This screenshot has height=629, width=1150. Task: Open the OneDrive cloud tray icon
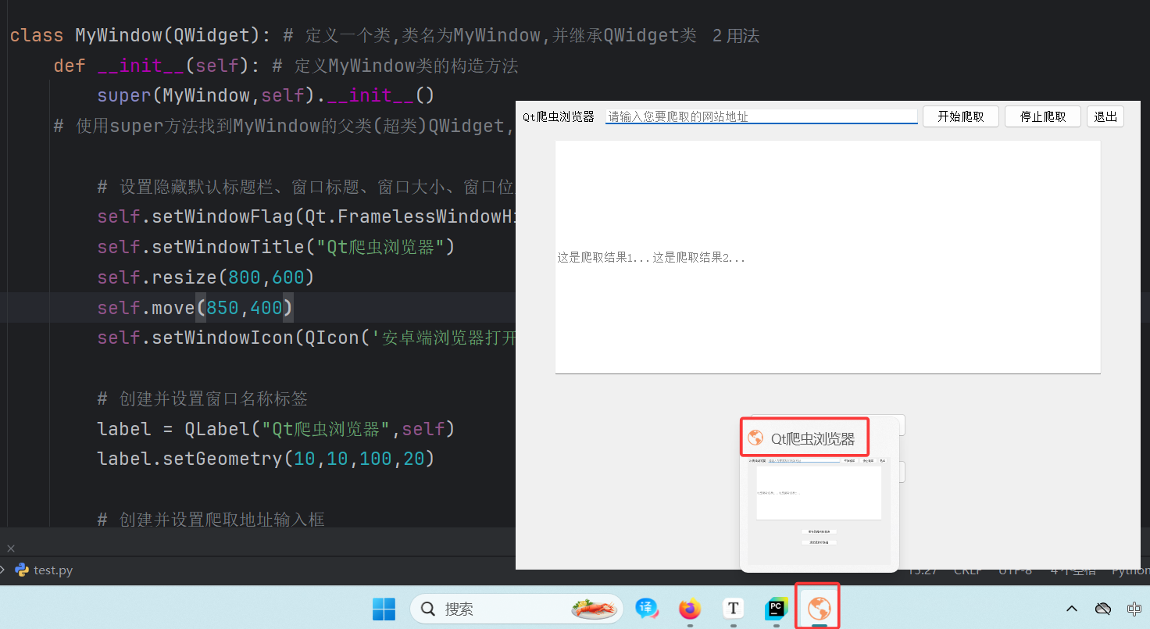1103,609
